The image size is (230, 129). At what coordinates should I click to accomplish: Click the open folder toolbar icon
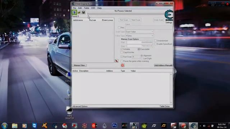(x=79, y=13)
